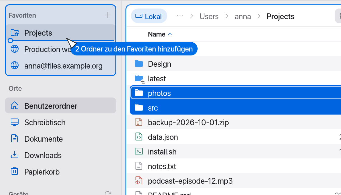Click the linked folder icon for latest
This screenshot has height=195, width=341.
click(x=139, y=79)
